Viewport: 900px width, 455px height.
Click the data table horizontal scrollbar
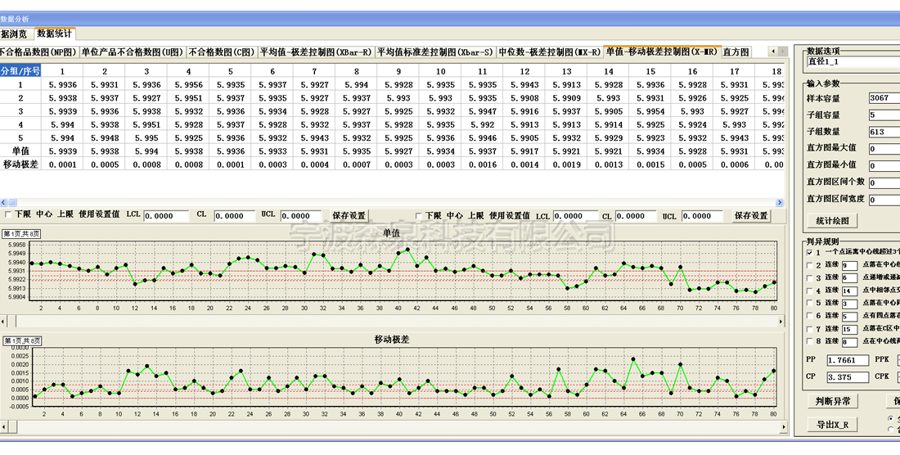(x=393, y=200)
